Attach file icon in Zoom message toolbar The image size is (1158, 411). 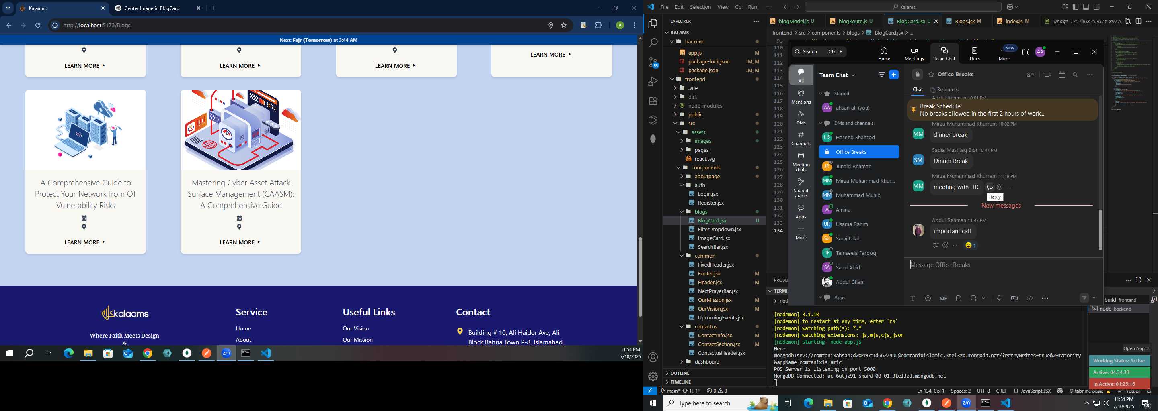pos(959,298)
